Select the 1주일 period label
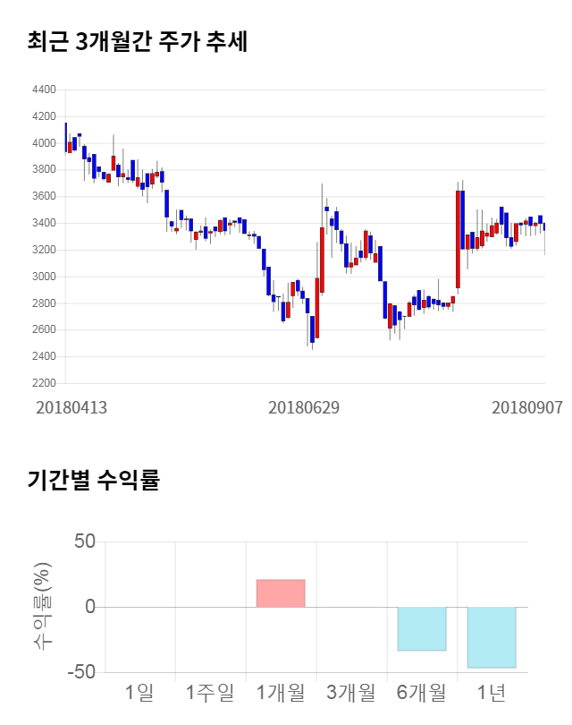The image size is (572, 725). click(x=210, y=692)
